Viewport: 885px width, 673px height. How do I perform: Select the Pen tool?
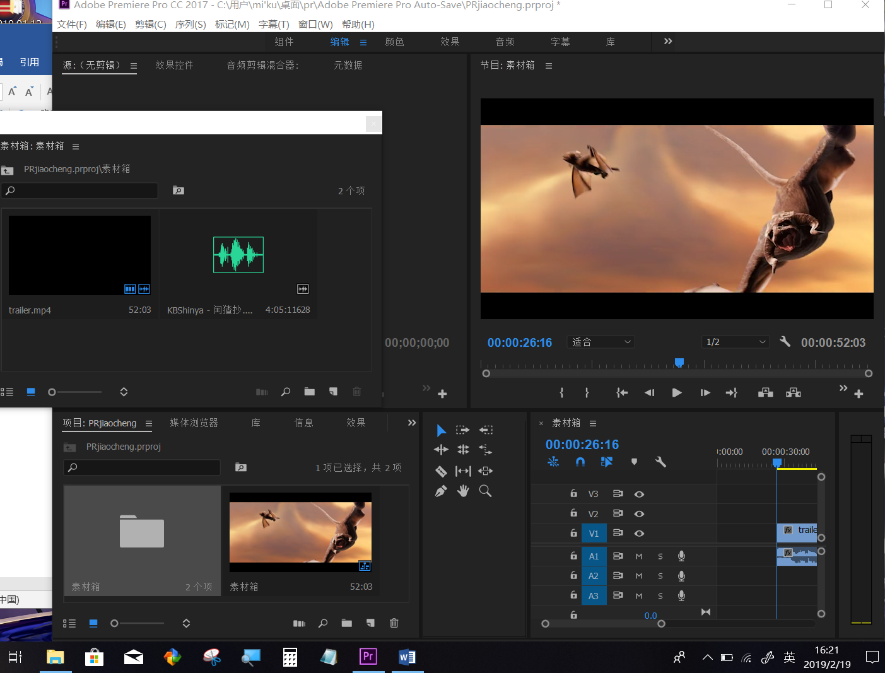click(x=442, y=491)
